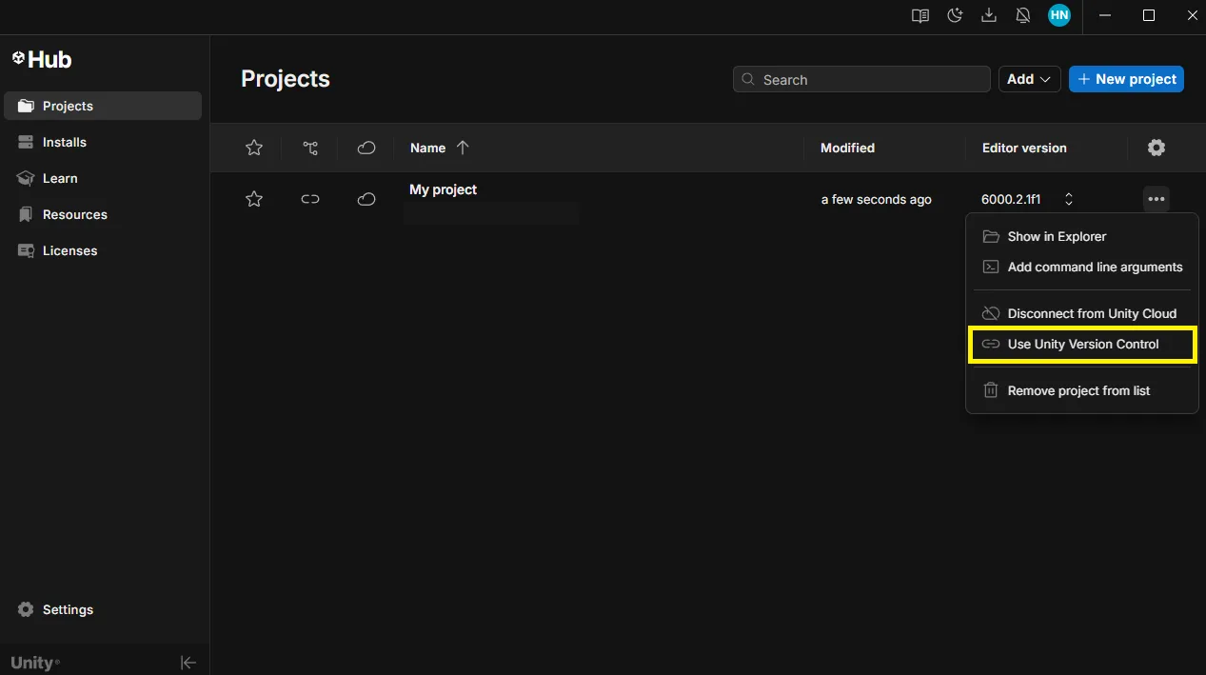Screen dimensions: 1206x675
Task: Select Show in Explorer option
Action: tap(1057, 236)
